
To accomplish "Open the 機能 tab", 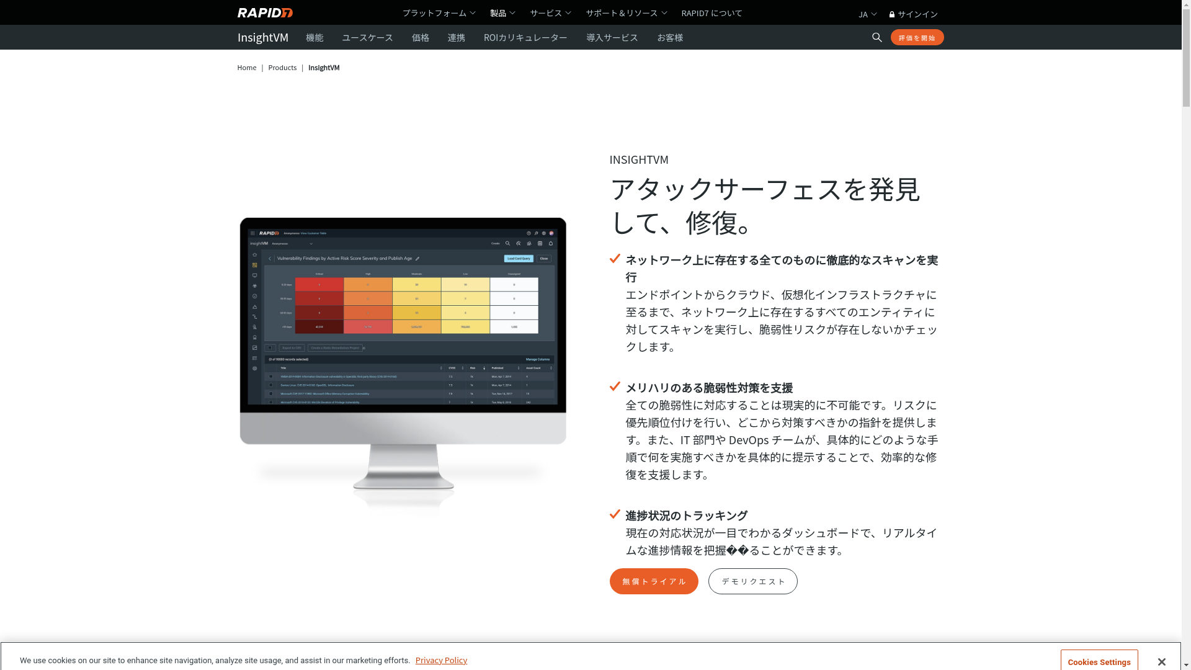I will click(314, 37).
